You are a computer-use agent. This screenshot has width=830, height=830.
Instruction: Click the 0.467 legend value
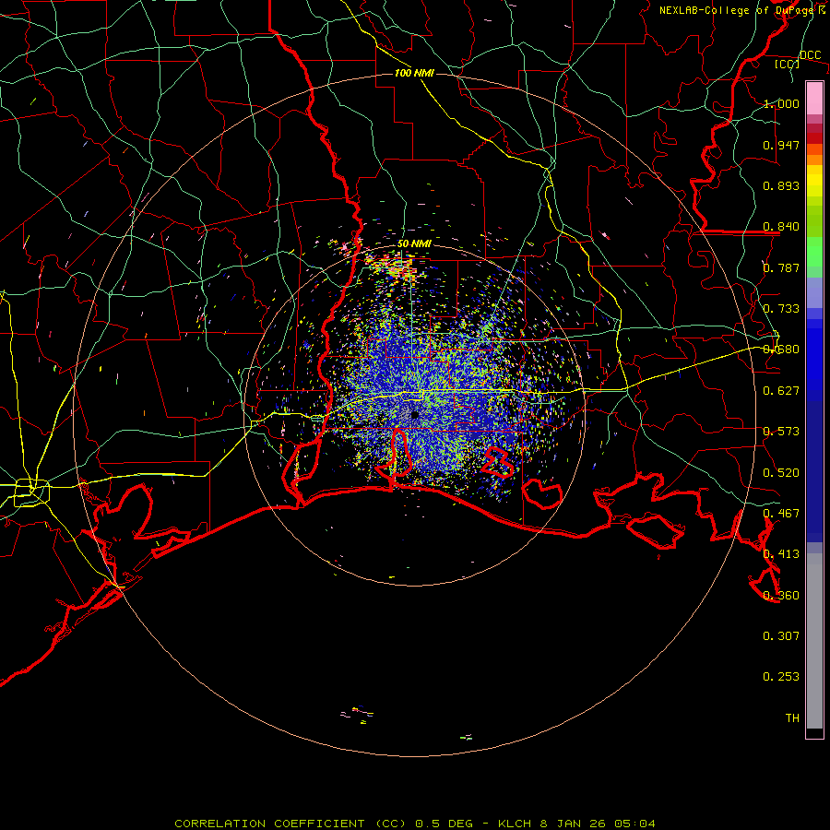[781, 514]
